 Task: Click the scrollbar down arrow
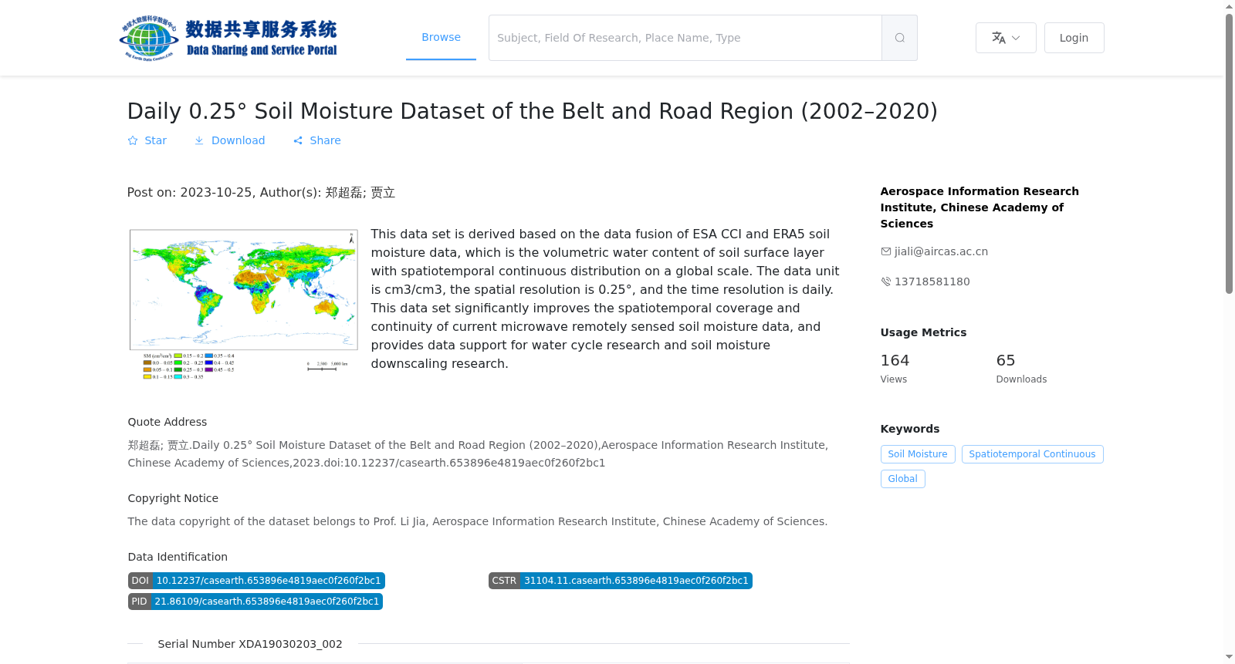point(1229,657)
